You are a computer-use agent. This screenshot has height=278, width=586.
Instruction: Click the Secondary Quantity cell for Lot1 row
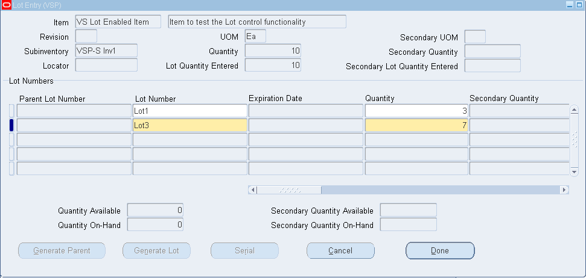click(x=519, y=111)
